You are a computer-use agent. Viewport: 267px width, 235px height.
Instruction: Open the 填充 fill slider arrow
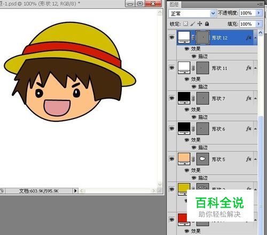259,24
